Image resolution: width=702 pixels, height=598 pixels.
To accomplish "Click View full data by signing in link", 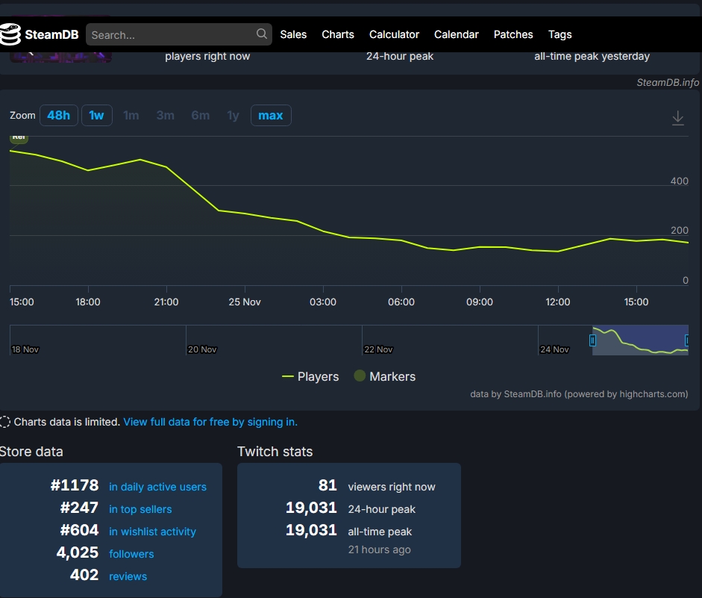I will click(x=210, y=422).
